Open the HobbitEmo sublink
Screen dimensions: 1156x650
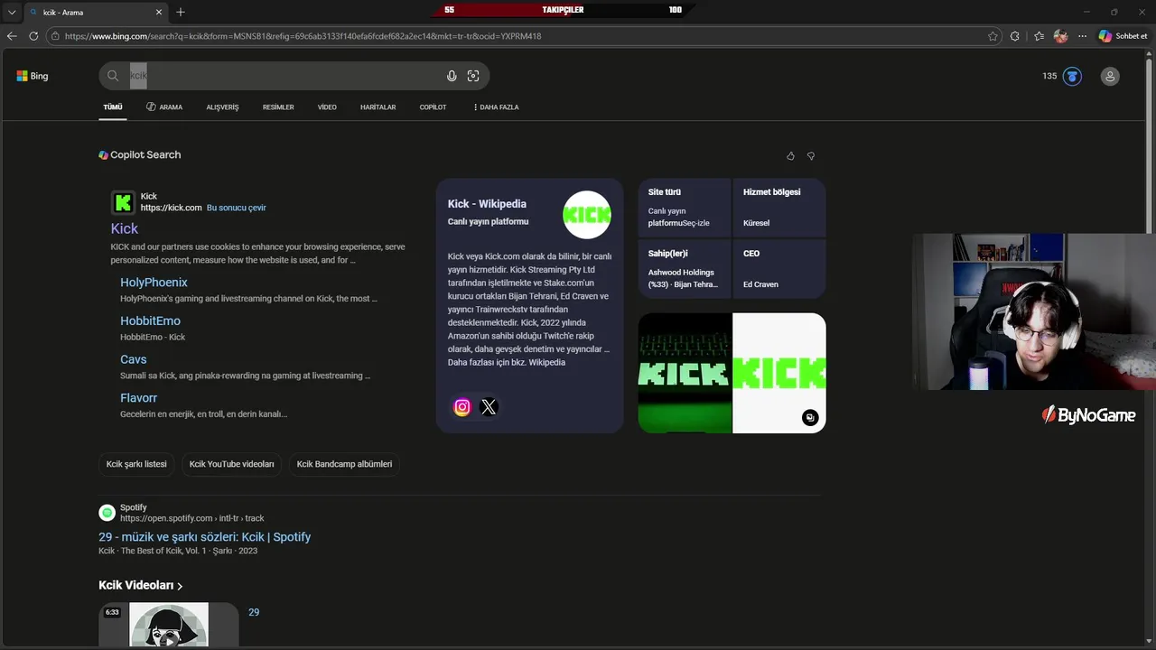point(150,320)
